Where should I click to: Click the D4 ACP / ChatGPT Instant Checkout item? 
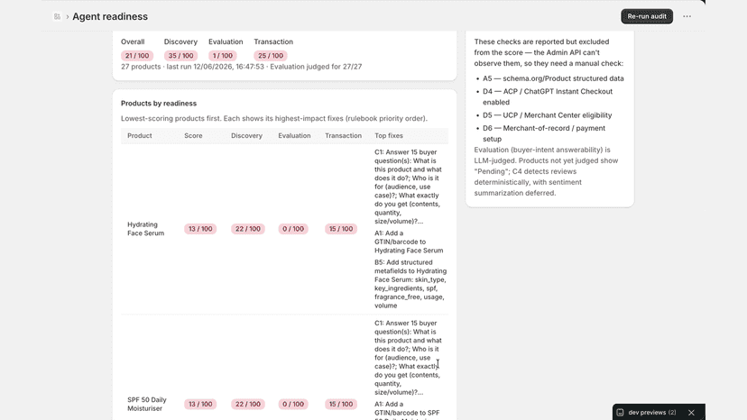548,96
